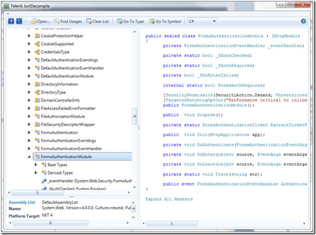Click the DefaultAssemblyList value text
This screenshot has height=235, width=316.
pyautogui.click(x=60, y=203)
